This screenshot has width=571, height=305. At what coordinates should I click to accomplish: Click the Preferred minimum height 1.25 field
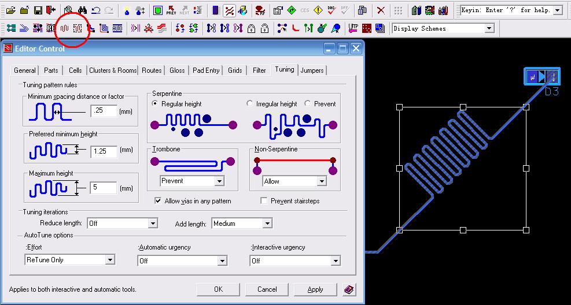(104, 151)
